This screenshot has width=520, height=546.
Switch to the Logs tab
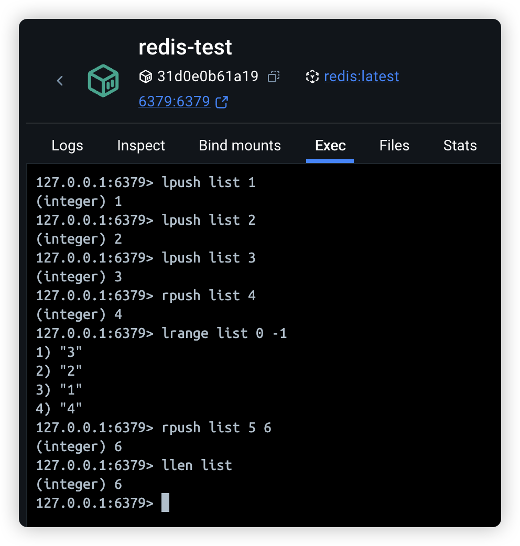pyautogui.click(x=67, y=146)
